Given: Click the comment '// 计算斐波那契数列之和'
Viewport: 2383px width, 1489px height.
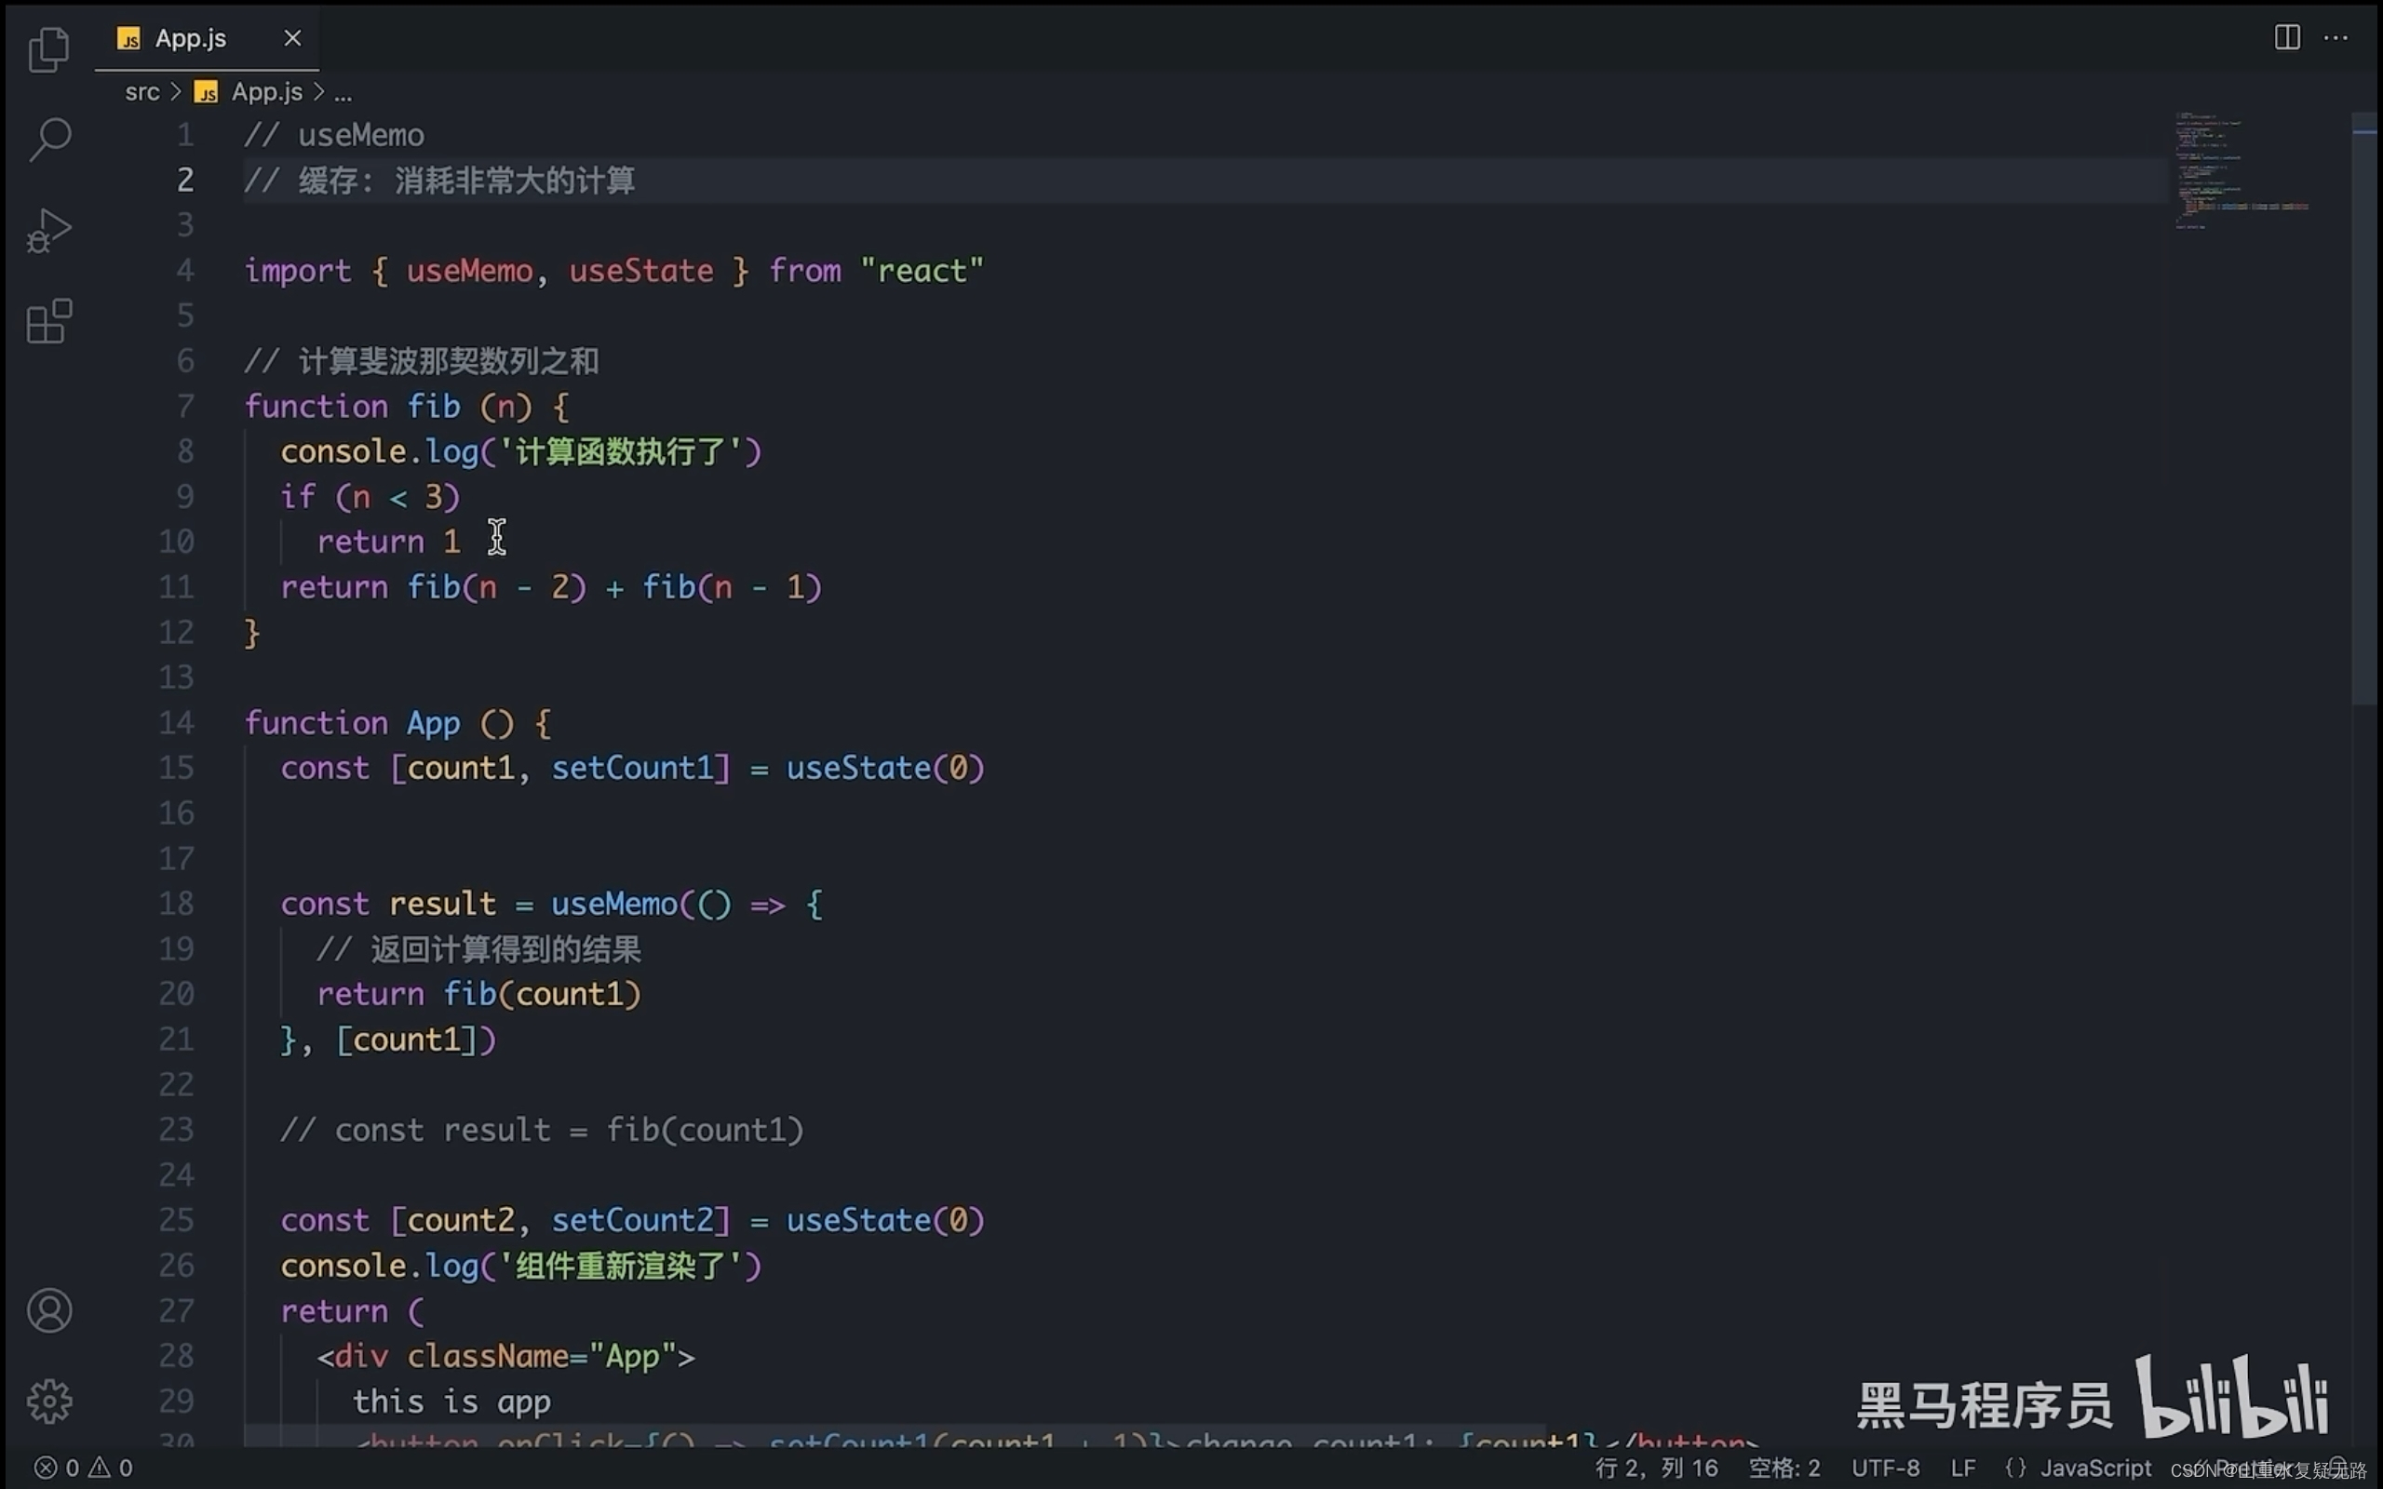Looking at the screenshot, I should [422, 361].
